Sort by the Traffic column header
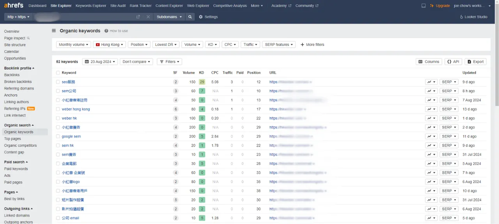 pos(228,73)
